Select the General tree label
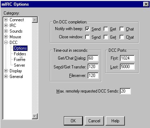The height and width of the screenshot is (128, 150). (x=16, y=77)
